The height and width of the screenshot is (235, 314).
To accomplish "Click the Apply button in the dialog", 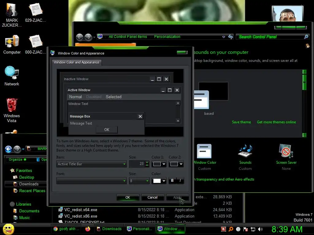I will pos(178,197).
